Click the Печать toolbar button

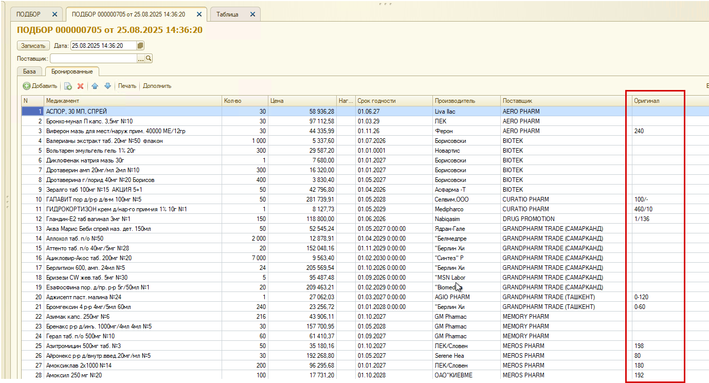coord(127,86)
